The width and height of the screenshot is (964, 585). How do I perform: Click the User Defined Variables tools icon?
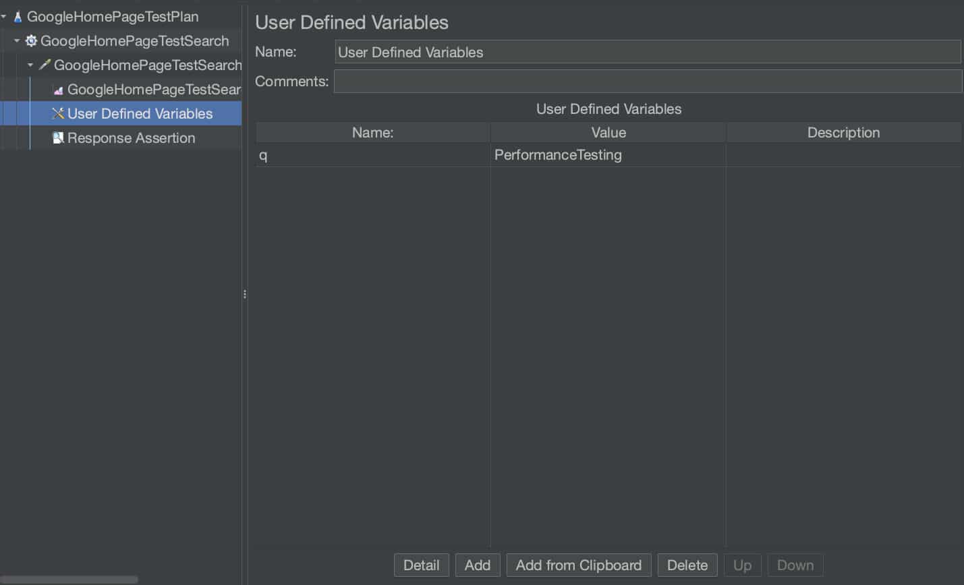tap(58, 114)
